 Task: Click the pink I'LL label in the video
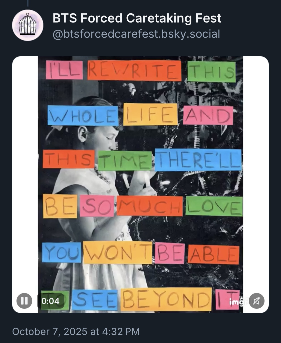(x=64, y=70)
